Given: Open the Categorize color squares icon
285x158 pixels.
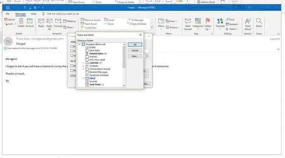Looking at the screenshot, I should (x=198, y=21).
